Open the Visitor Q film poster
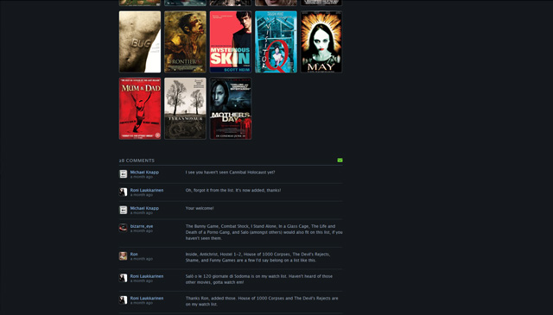553x315 pixels. click(x=276, y=42)
